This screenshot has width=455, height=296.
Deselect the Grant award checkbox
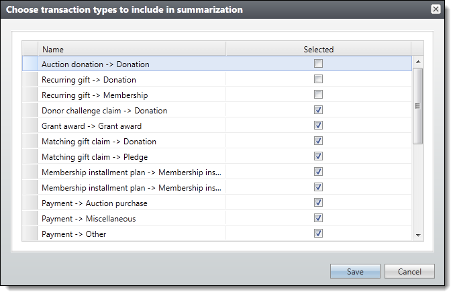[318, 126]
